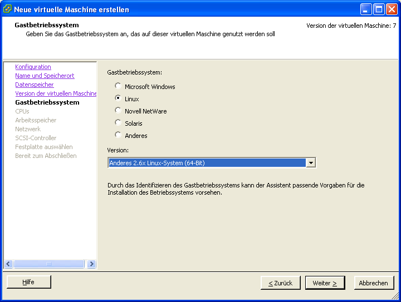Image resolution: width=401 pixels, height=302 pixels.
Task: Click the Netzwerk step entry
Action: click(28, 129)
